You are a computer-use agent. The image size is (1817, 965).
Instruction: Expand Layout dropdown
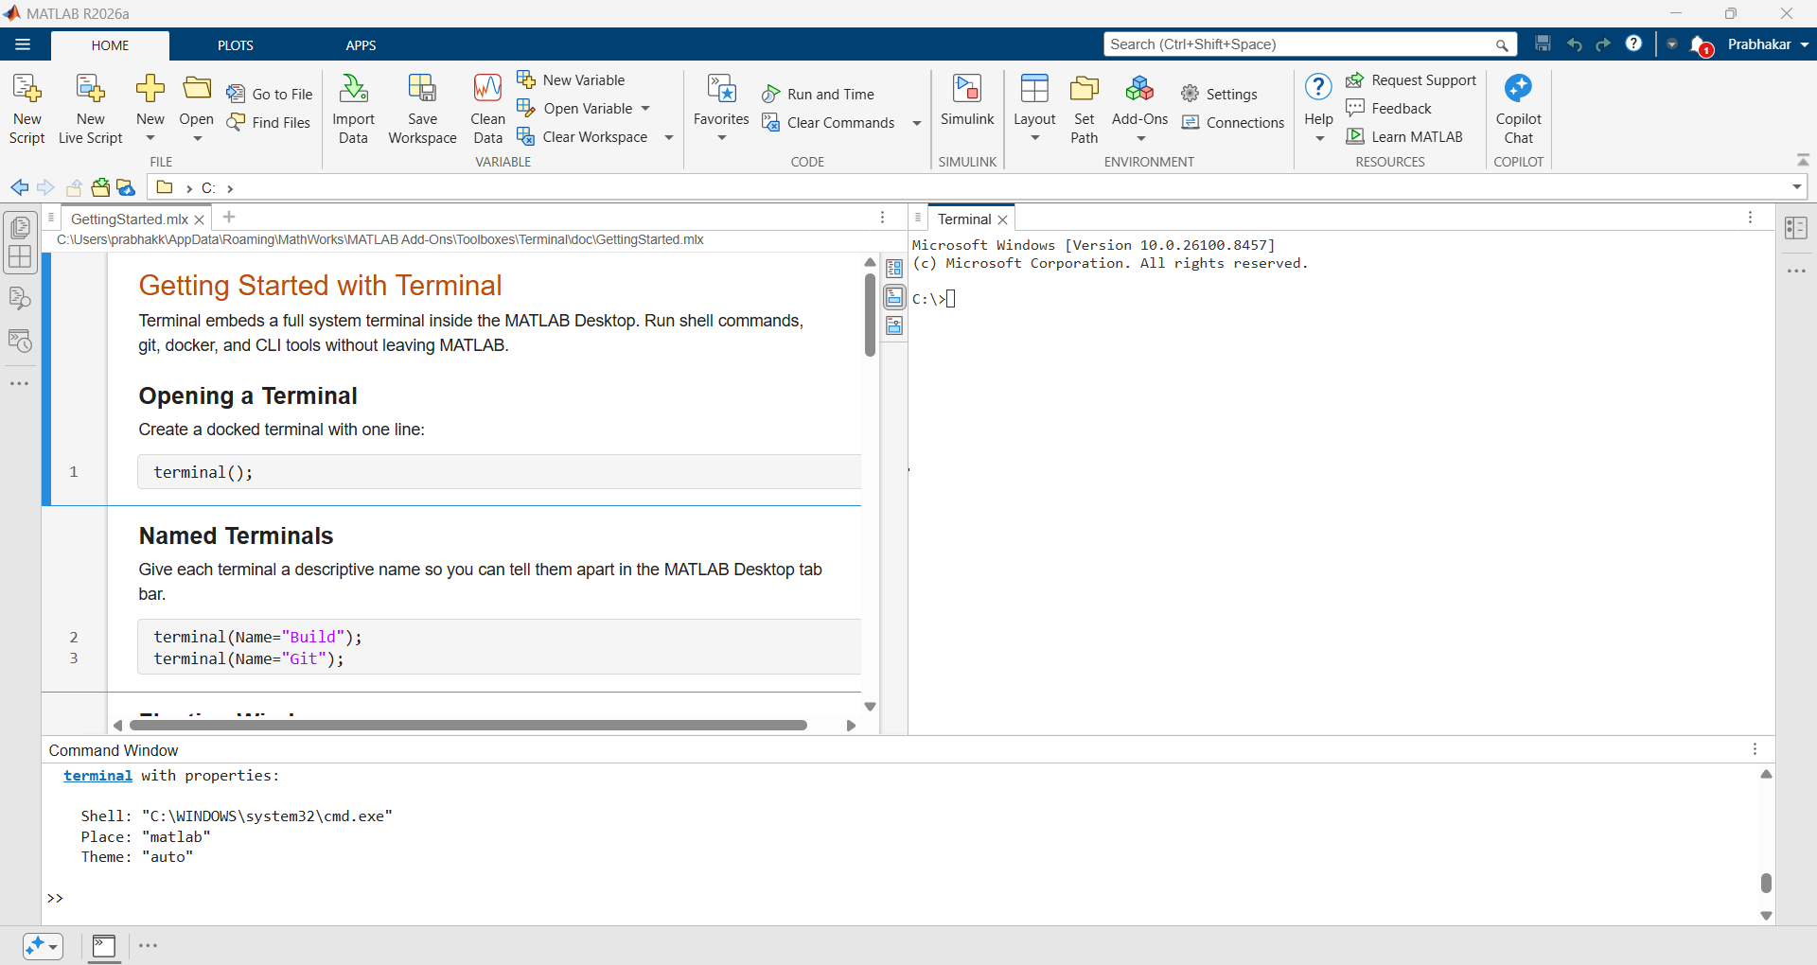coord(1034,138)
